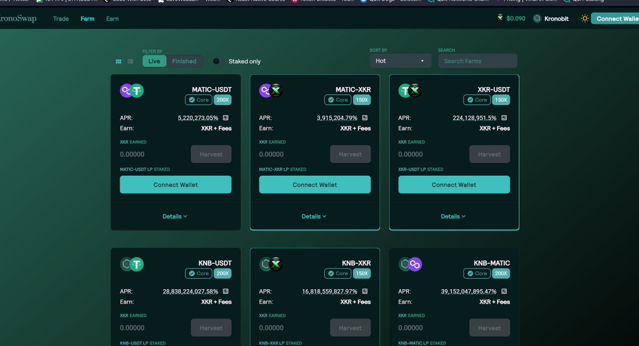The width and height of the screenshot is (639, 346).
Task: Click the KNB-XKR token pair logo
Action: pos(271,264)
